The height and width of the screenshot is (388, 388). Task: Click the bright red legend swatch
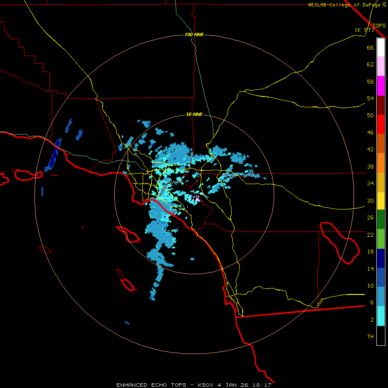tap(381, 124)
